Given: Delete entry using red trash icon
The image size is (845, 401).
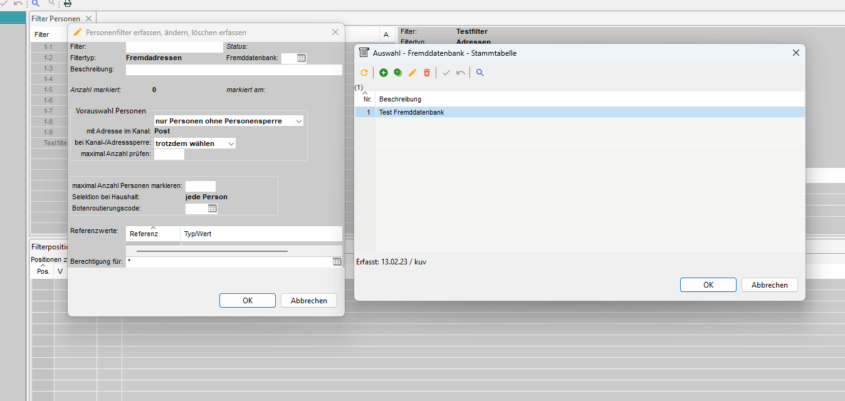Looking at the screenshot, I should pyautogui.click(x=427, y=73).
